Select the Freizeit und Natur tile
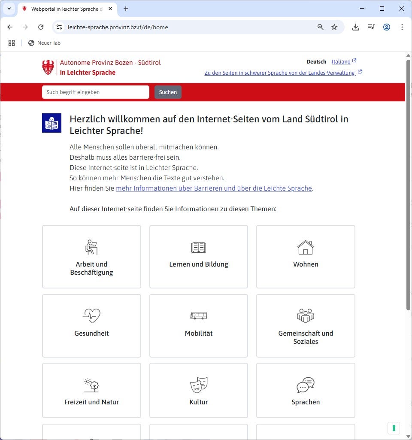This screenshot has height=440, width=412. (91, 390)
